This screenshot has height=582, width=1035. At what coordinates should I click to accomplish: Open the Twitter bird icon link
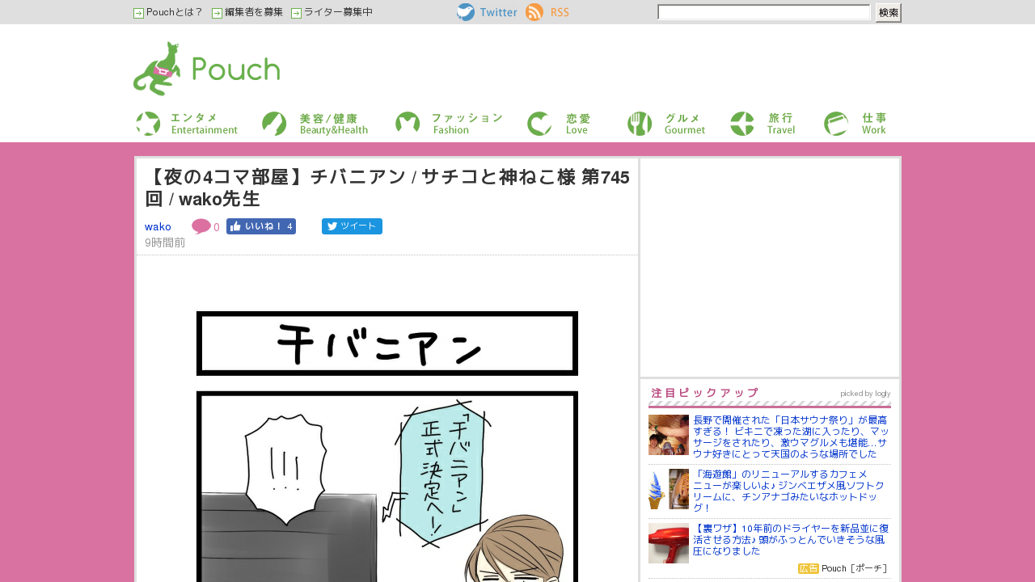point(466,12)
